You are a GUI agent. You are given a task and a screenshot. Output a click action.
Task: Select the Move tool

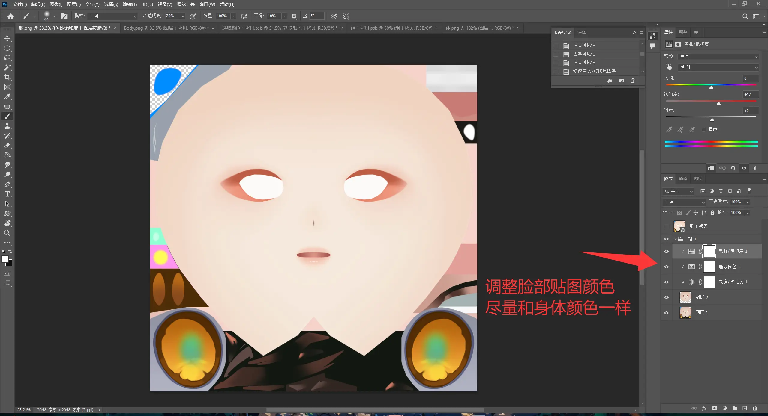[7, 38]
